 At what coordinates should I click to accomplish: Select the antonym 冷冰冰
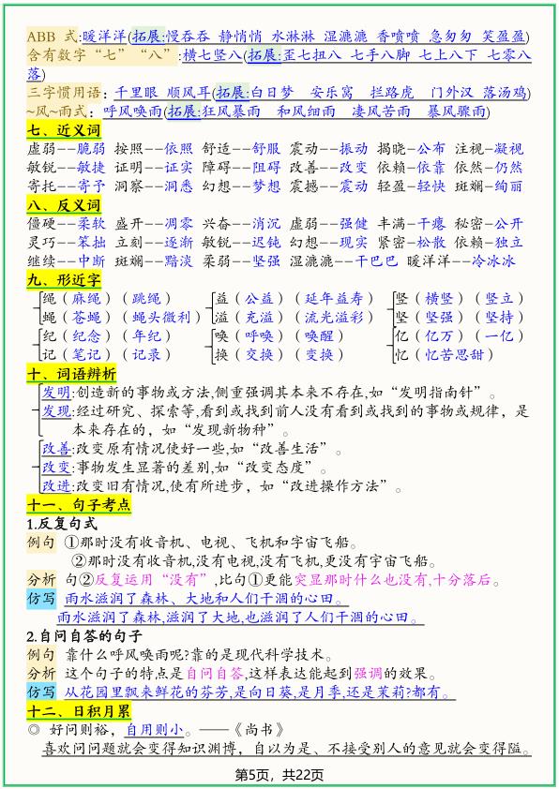(493, 261)
